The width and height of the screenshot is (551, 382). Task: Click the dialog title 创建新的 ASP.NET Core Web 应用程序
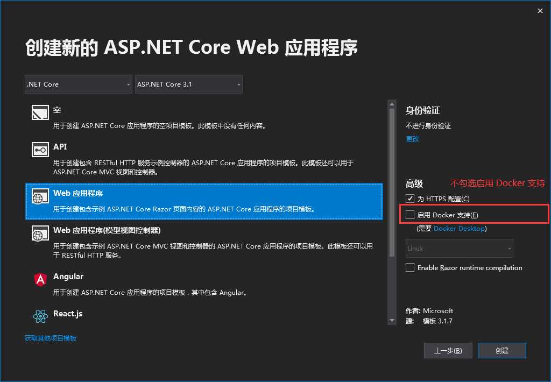pos(192,47)
